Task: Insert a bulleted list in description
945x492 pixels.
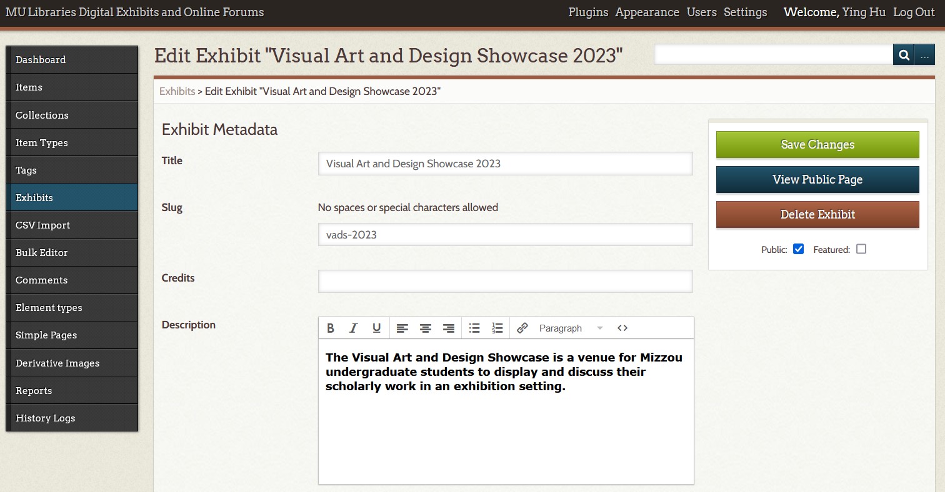Action: (x=474, y=328)
